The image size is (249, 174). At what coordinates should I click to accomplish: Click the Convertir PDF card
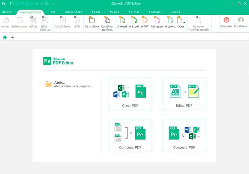[x=184, y=136]
